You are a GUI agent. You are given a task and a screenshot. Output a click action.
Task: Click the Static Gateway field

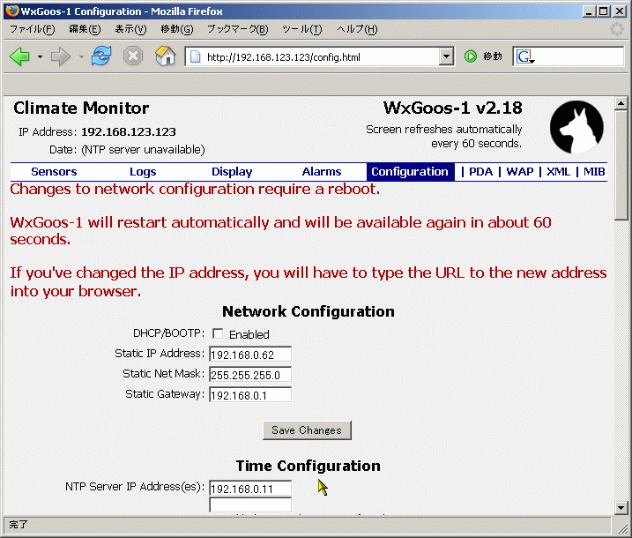coord(250,395)
